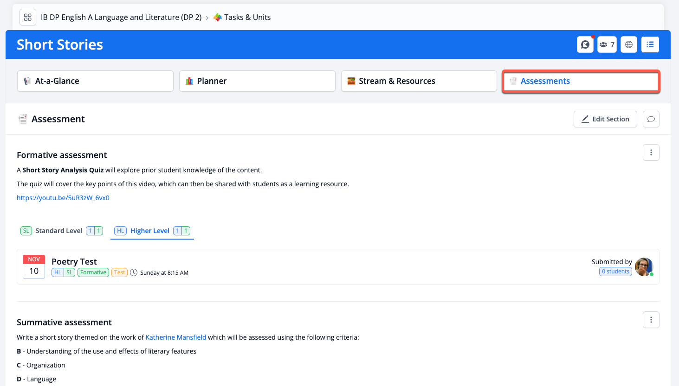Viewport: 679px width, 386px height.
Task: Select the Assessments tab
Action: tap(581, 81)
